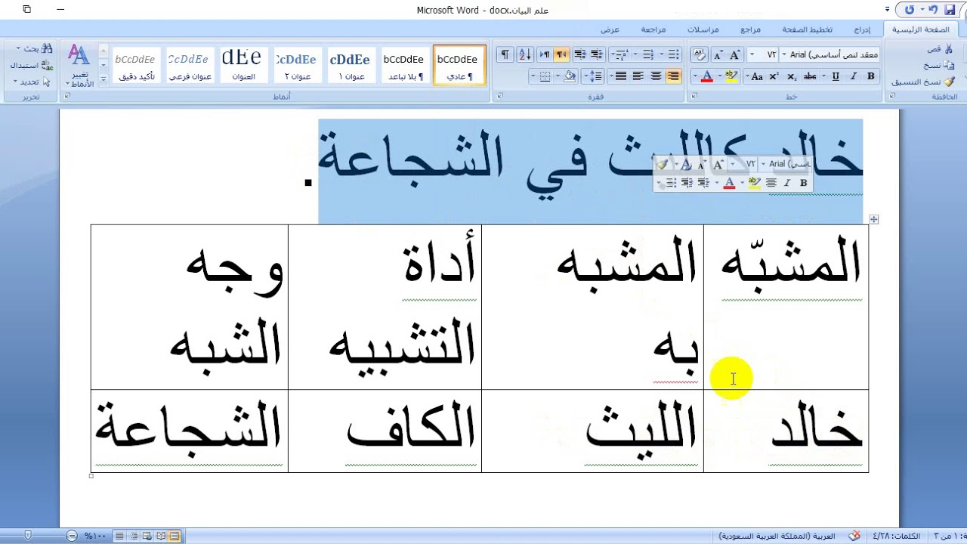Screen dimensions: 967x544
Task: Switch to مراسلات (Mailings) tab
Action: tap(703, 29)
